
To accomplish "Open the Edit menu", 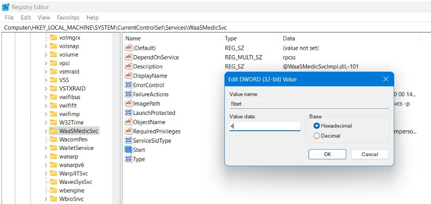I will click(x=25, y=18).
